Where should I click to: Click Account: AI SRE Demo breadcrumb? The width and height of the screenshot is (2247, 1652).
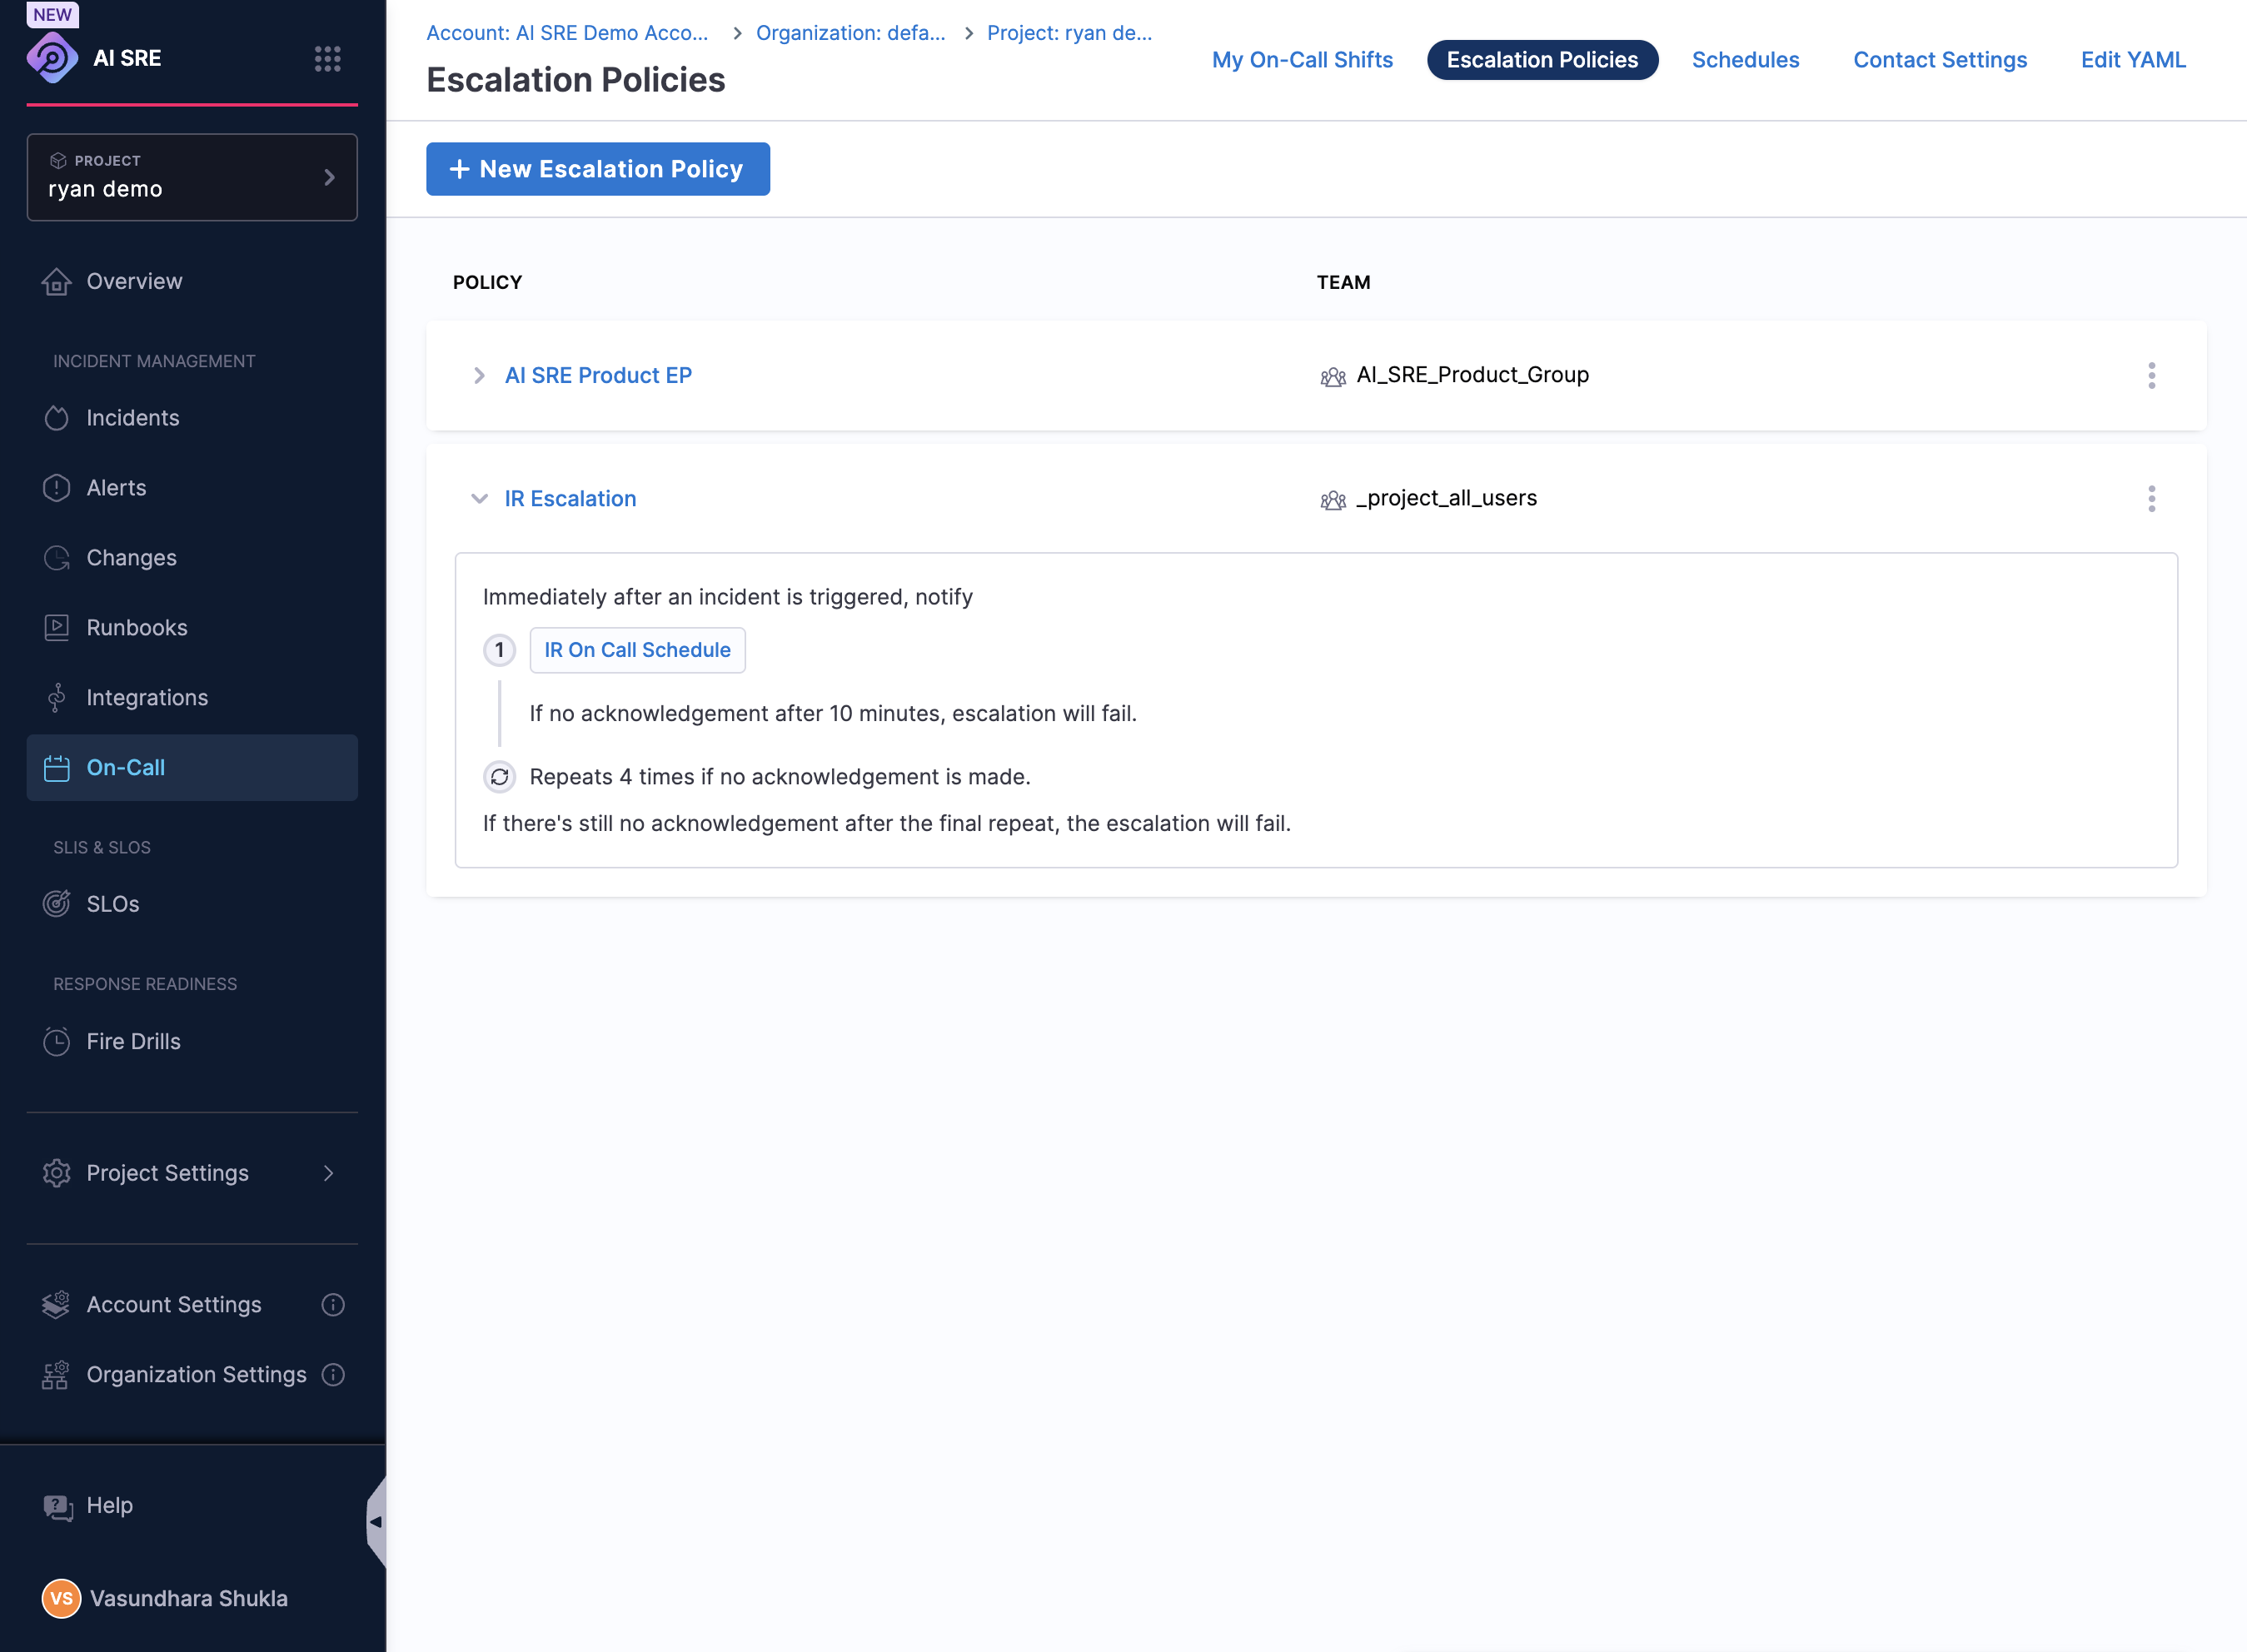point(567,33)
